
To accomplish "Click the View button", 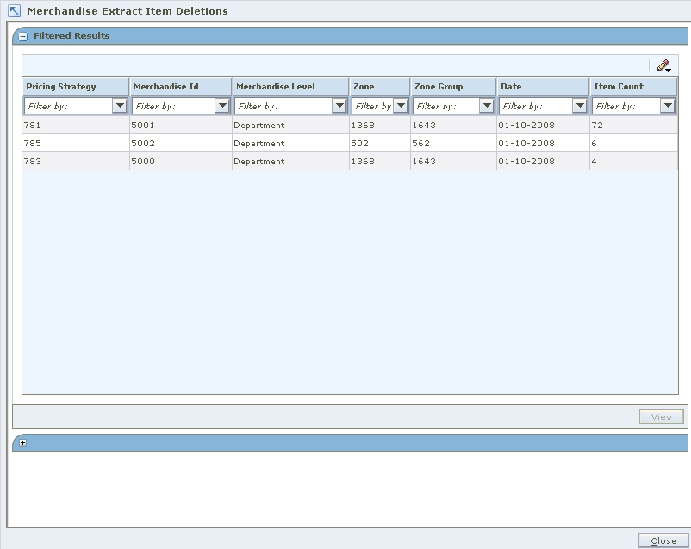I will pos(661,416).
